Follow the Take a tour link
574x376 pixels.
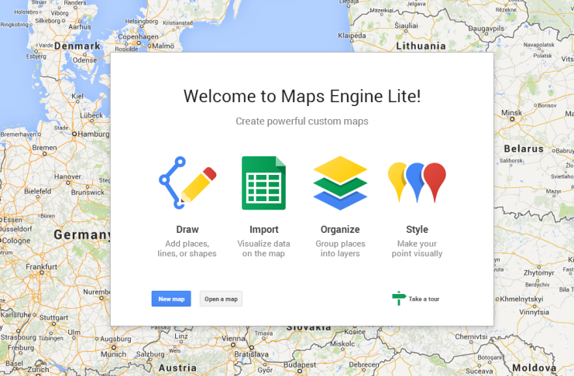click(x=424, y=299)
